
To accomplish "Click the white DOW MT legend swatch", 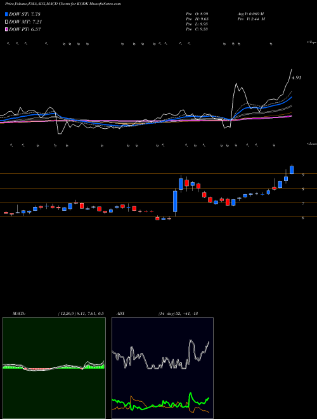I will pos(6,22).
